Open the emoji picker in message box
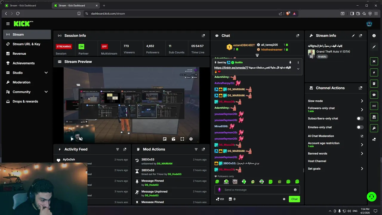This screenshot has height=215, width=382. [295, 190]
